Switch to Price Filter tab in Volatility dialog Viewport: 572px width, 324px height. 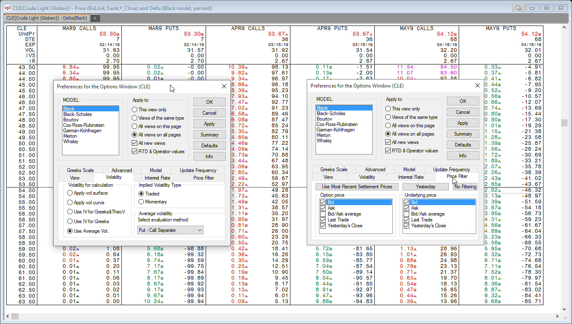204,178
